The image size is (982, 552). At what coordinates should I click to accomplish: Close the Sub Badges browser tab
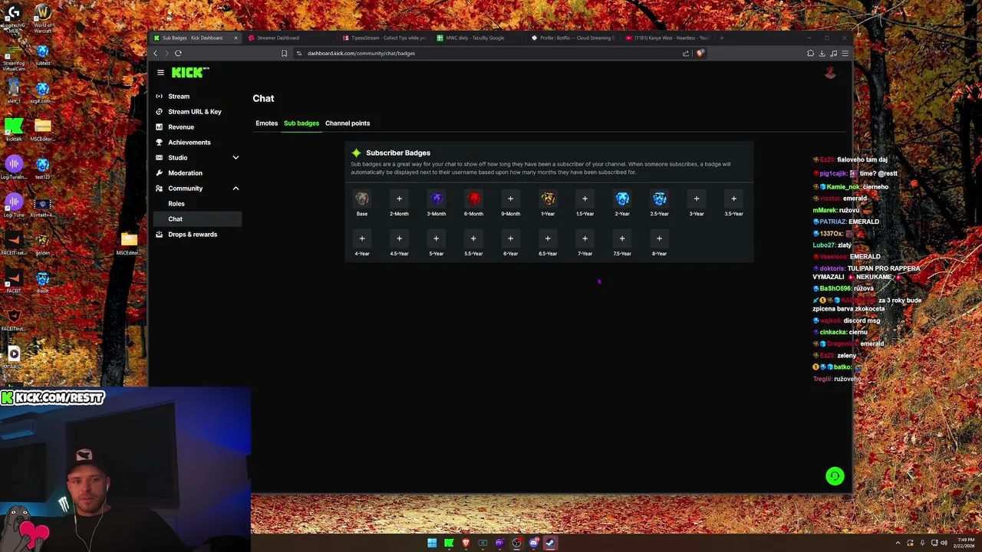[x=236, y=38]
